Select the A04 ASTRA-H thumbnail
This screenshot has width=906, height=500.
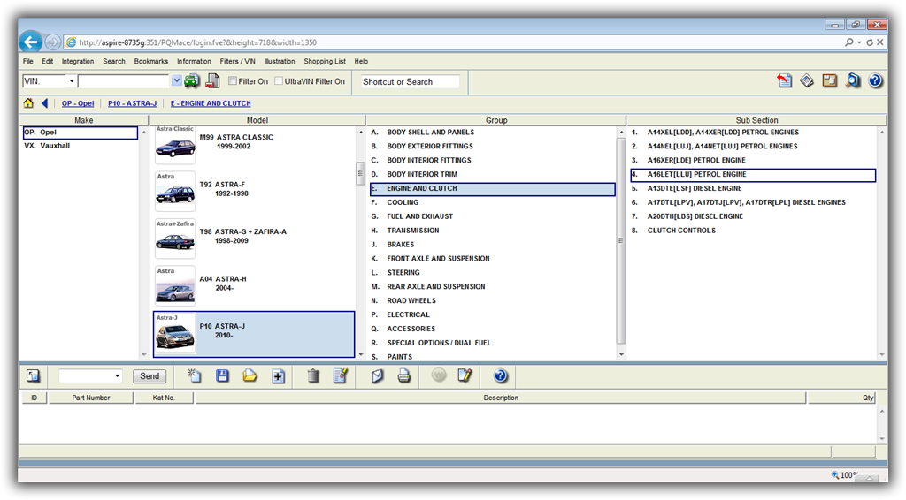coord(175,285)
